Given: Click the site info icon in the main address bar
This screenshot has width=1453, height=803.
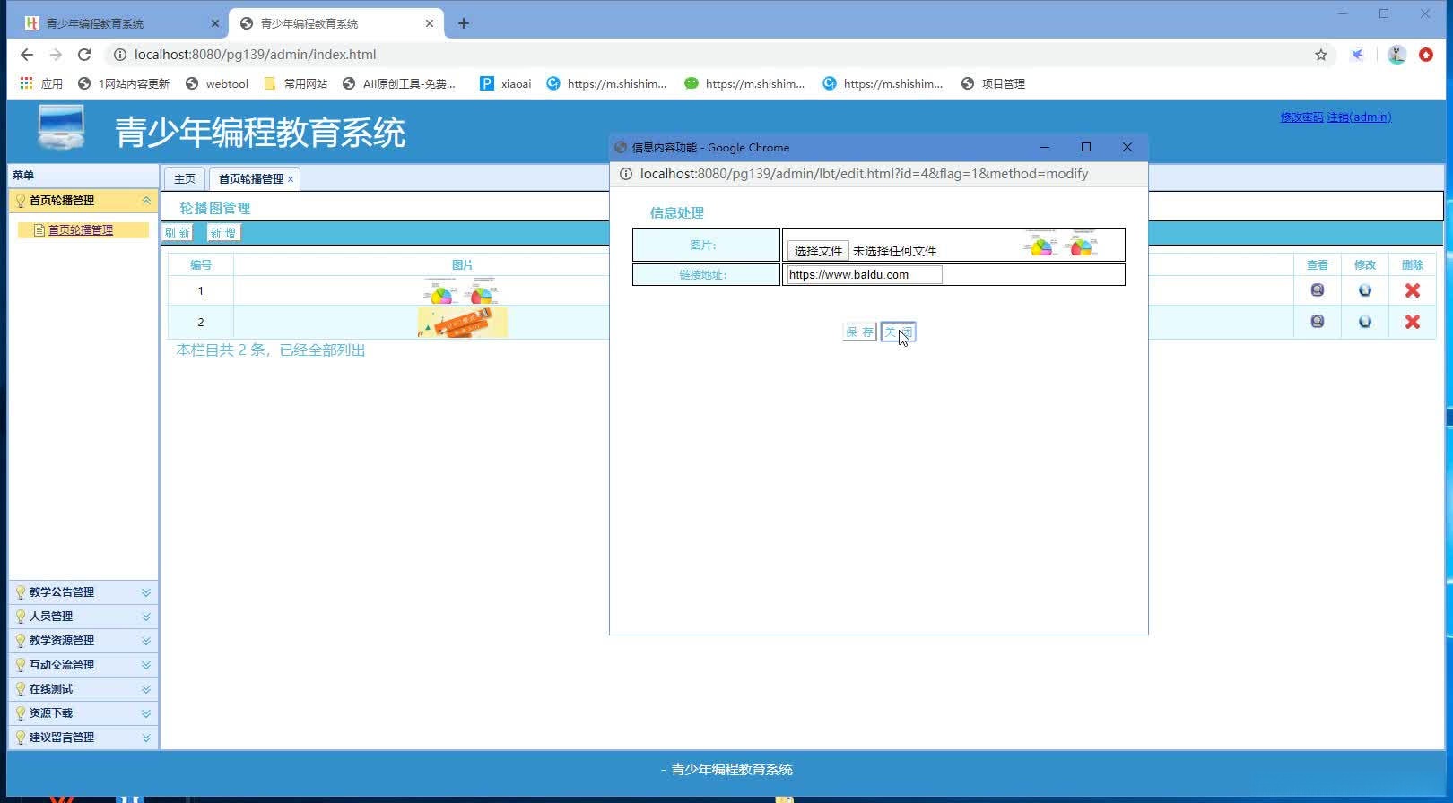Looking at the screenshot, I should (x=119, y=55).
